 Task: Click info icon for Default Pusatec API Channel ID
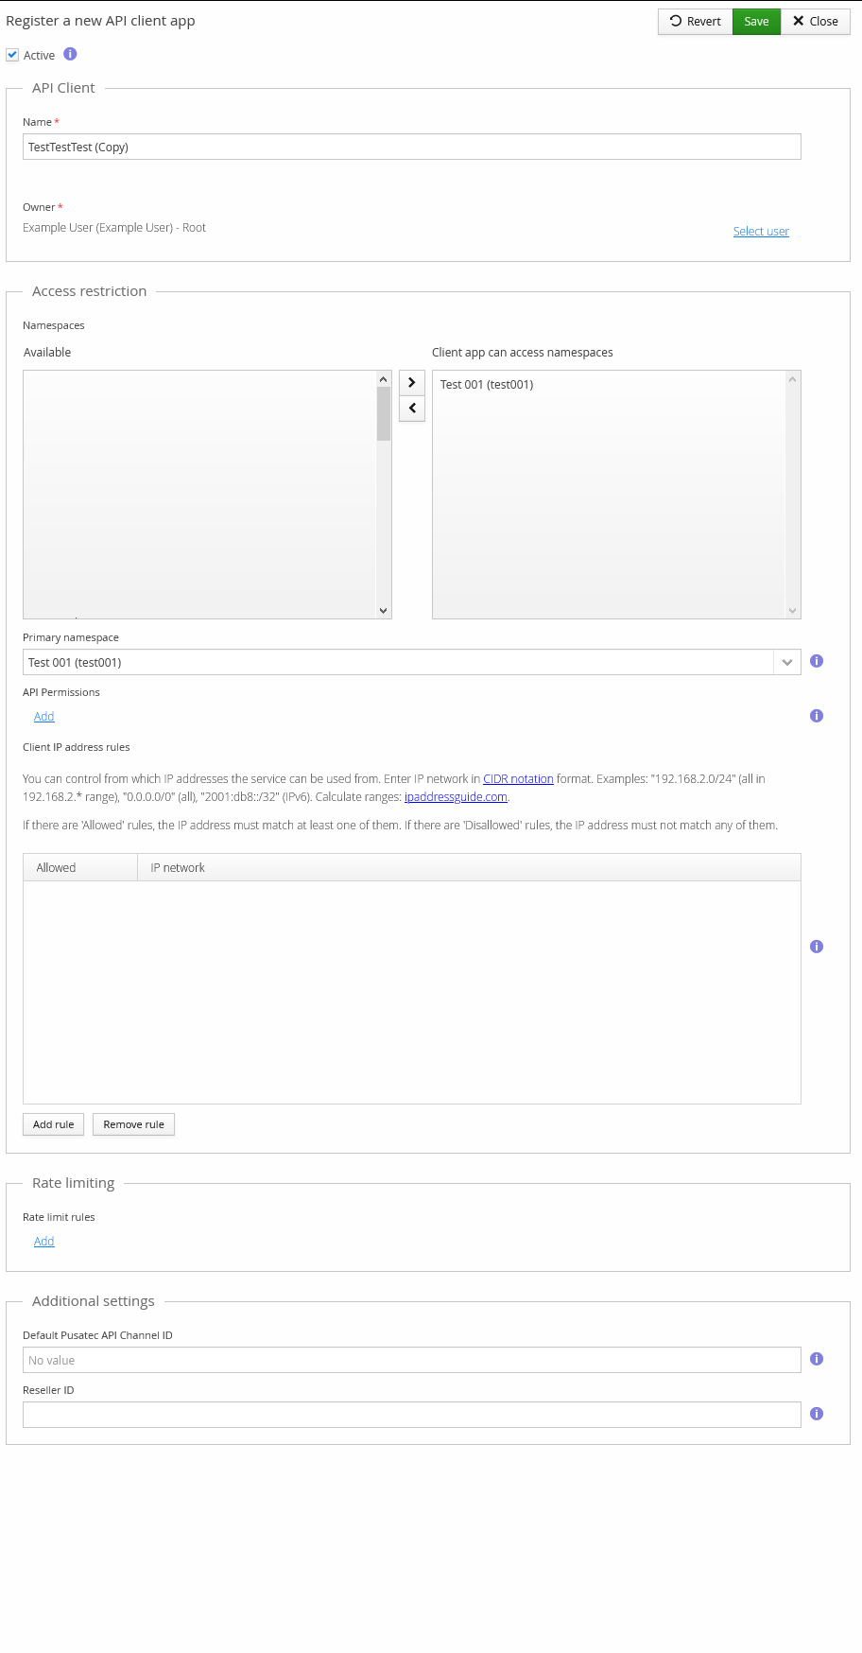pos(817,1360)
